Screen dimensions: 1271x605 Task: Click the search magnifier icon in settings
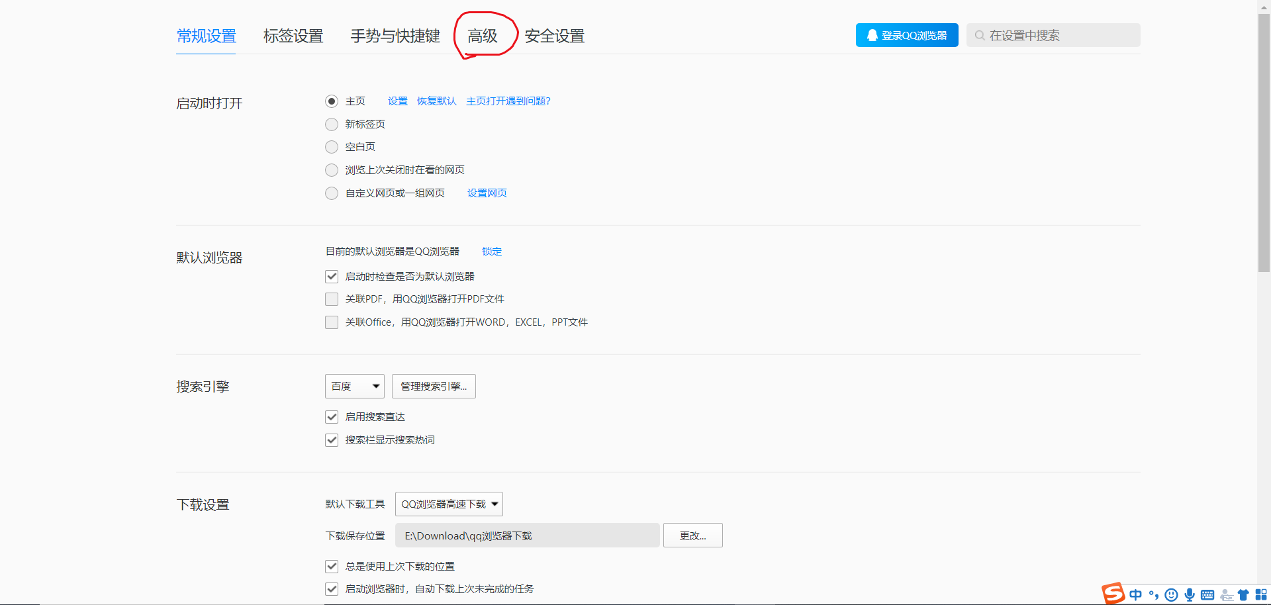tap(980, 36)
